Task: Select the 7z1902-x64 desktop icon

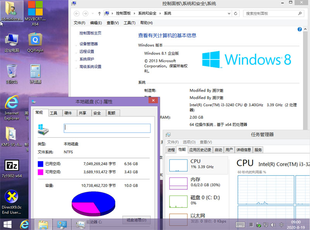Action: (12, 169)
